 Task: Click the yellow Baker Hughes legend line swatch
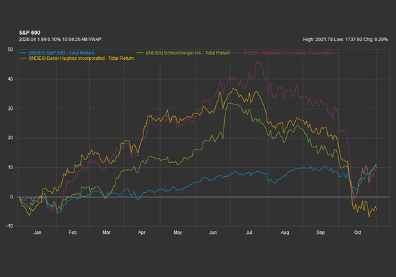click(23, 58)
